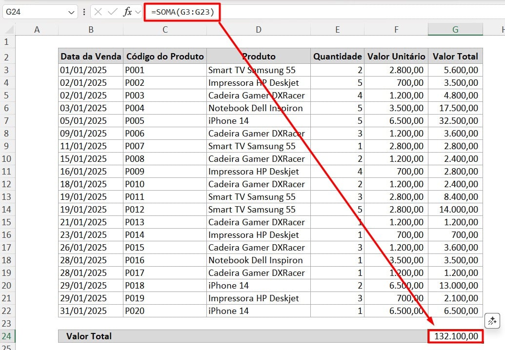
Task: Select row 24 header
Action: [x=6, y=336]
